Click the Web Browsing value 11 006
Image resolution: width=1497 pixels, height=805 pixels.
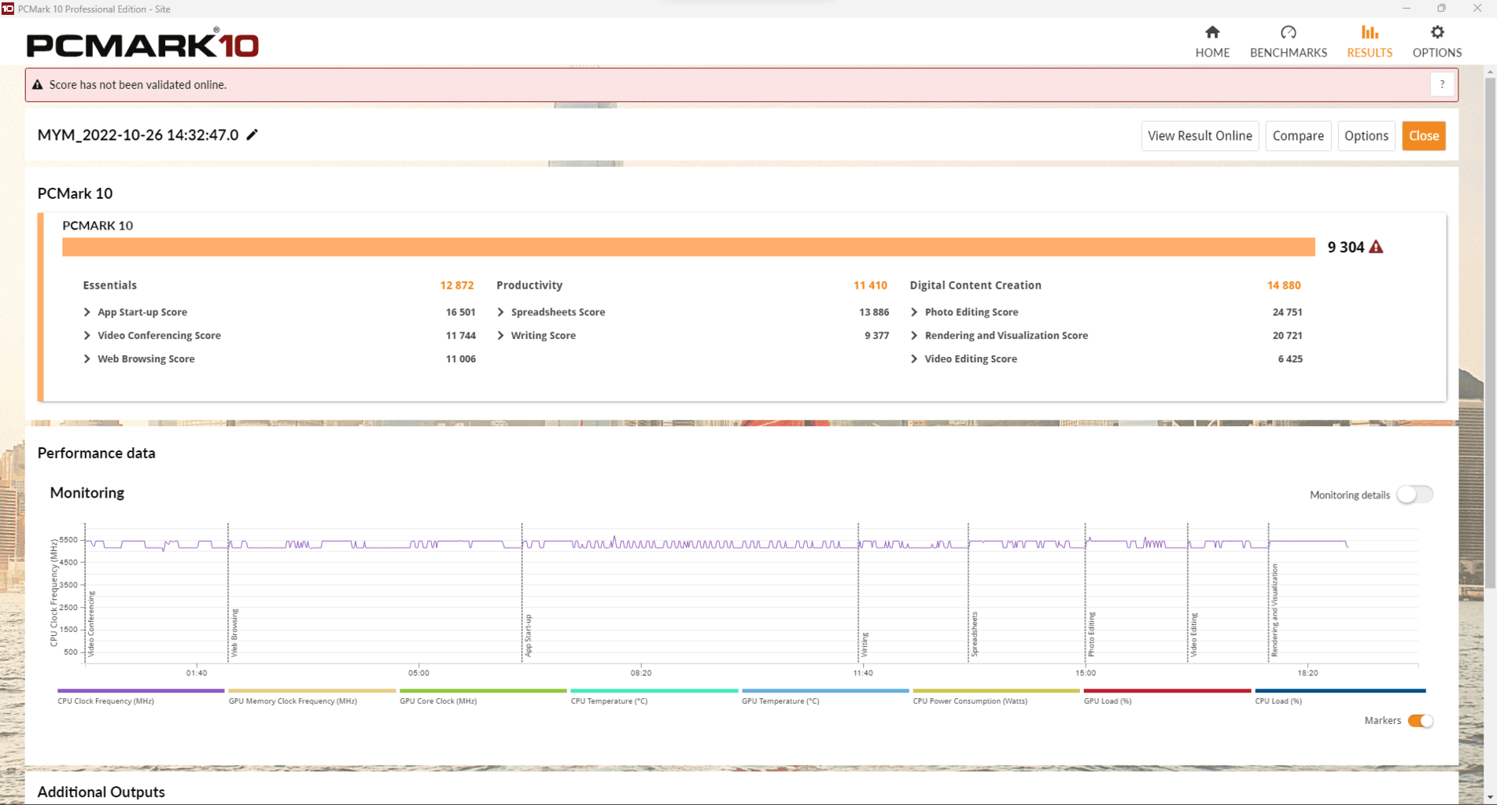pos(460,359)
